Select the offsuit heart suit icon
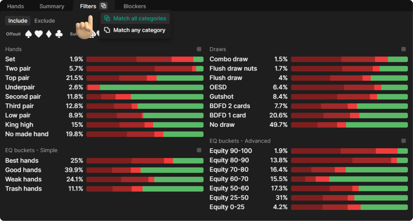The image size is (413, 221). click(x=39, y=34)
